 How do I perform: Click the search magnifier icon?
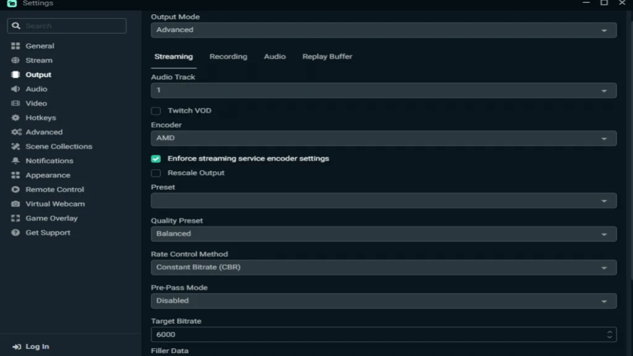(x=16, y=26)
